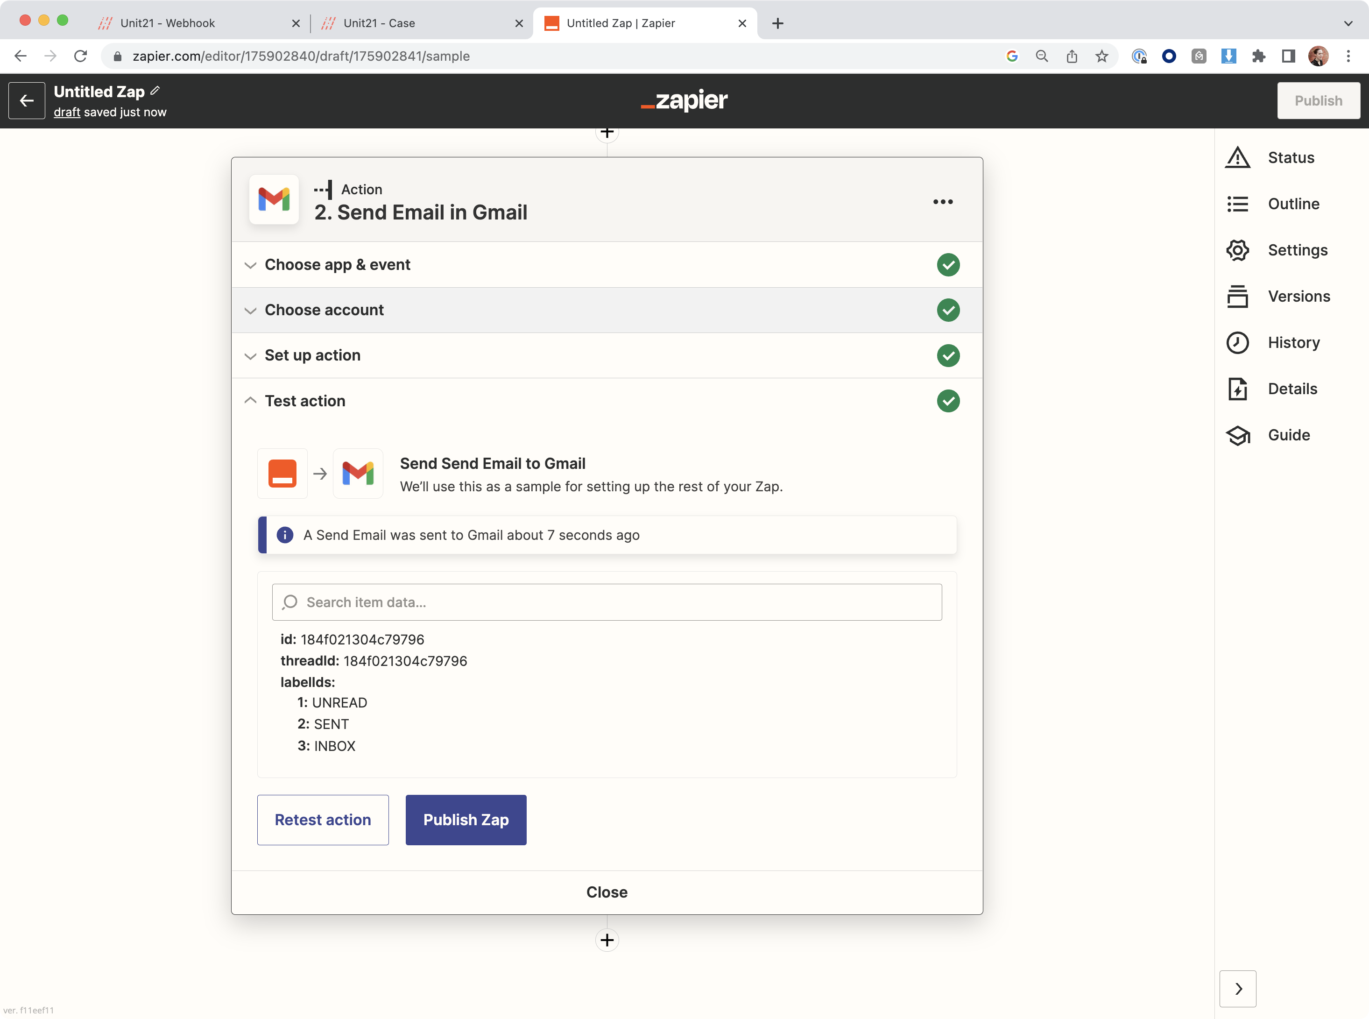The width and height of the screenshot is (1369, 1019).
Task: Click the Retest action button
Action: (x=323, y=820)
